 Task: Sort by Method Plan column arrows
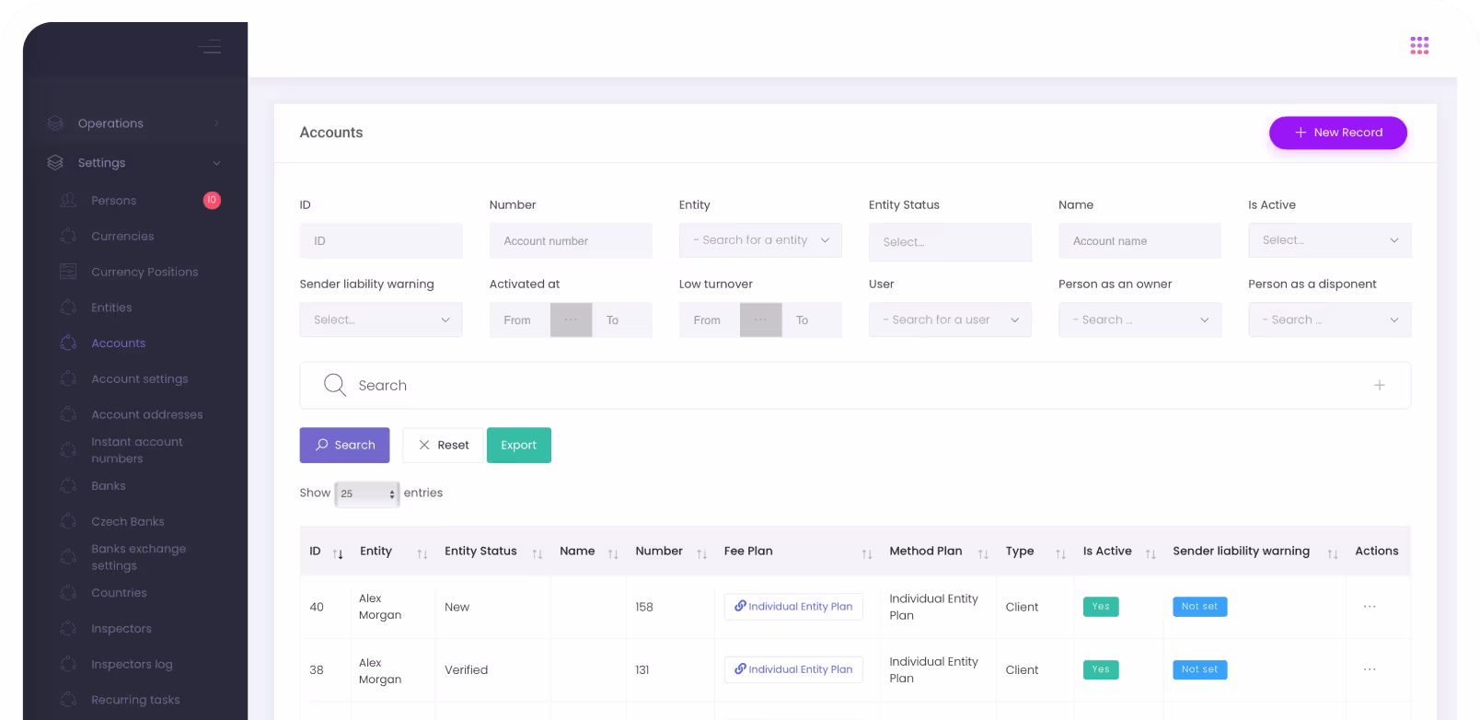[983, 553]
